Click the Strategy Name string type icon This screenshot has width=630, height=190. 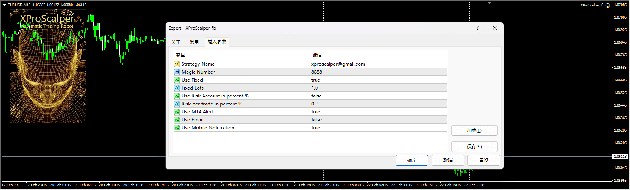pos(177,64)
